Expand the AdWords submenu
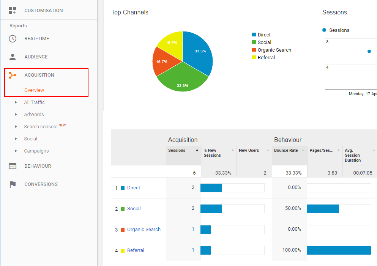The image size is (377, 266). click(16, 115)
